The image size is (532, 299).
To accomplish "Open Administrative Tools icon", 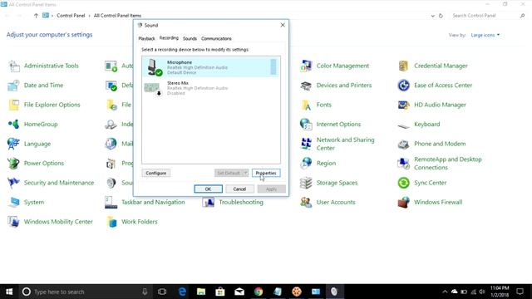I will pyautogui.click(x=14, y=66).
